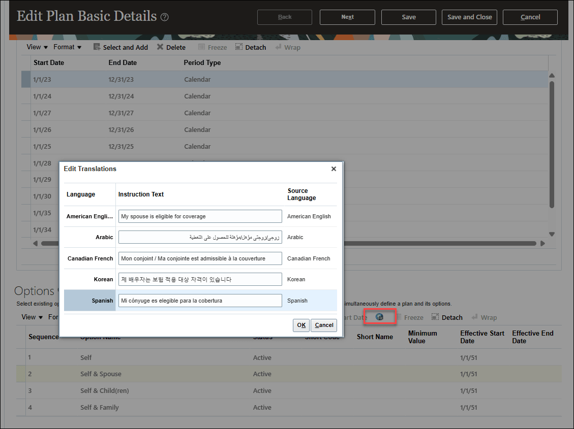Click the Freeze icon in the periods toolbar

pyautogui.click(x=202, y=47)
